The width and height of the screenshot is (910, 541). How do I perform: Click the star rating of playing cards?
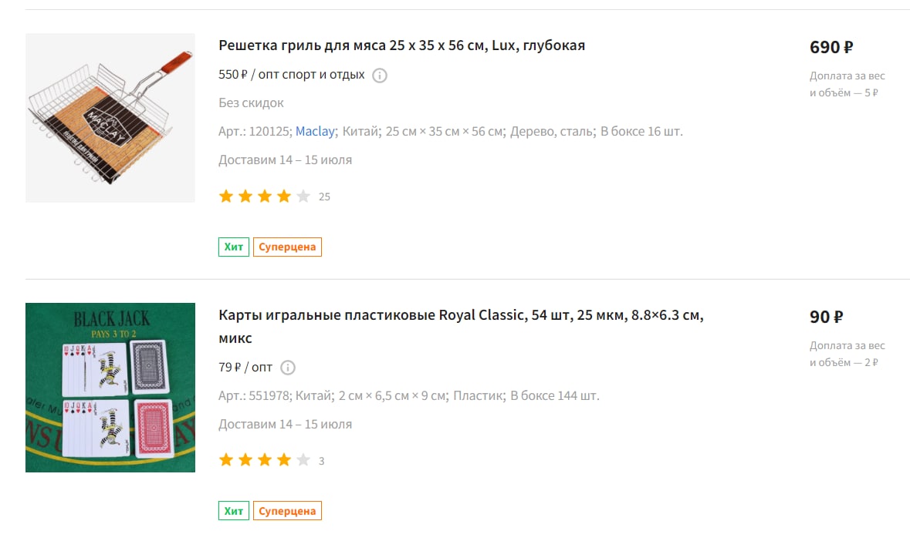pyautogui.click(x=265, y=460)
